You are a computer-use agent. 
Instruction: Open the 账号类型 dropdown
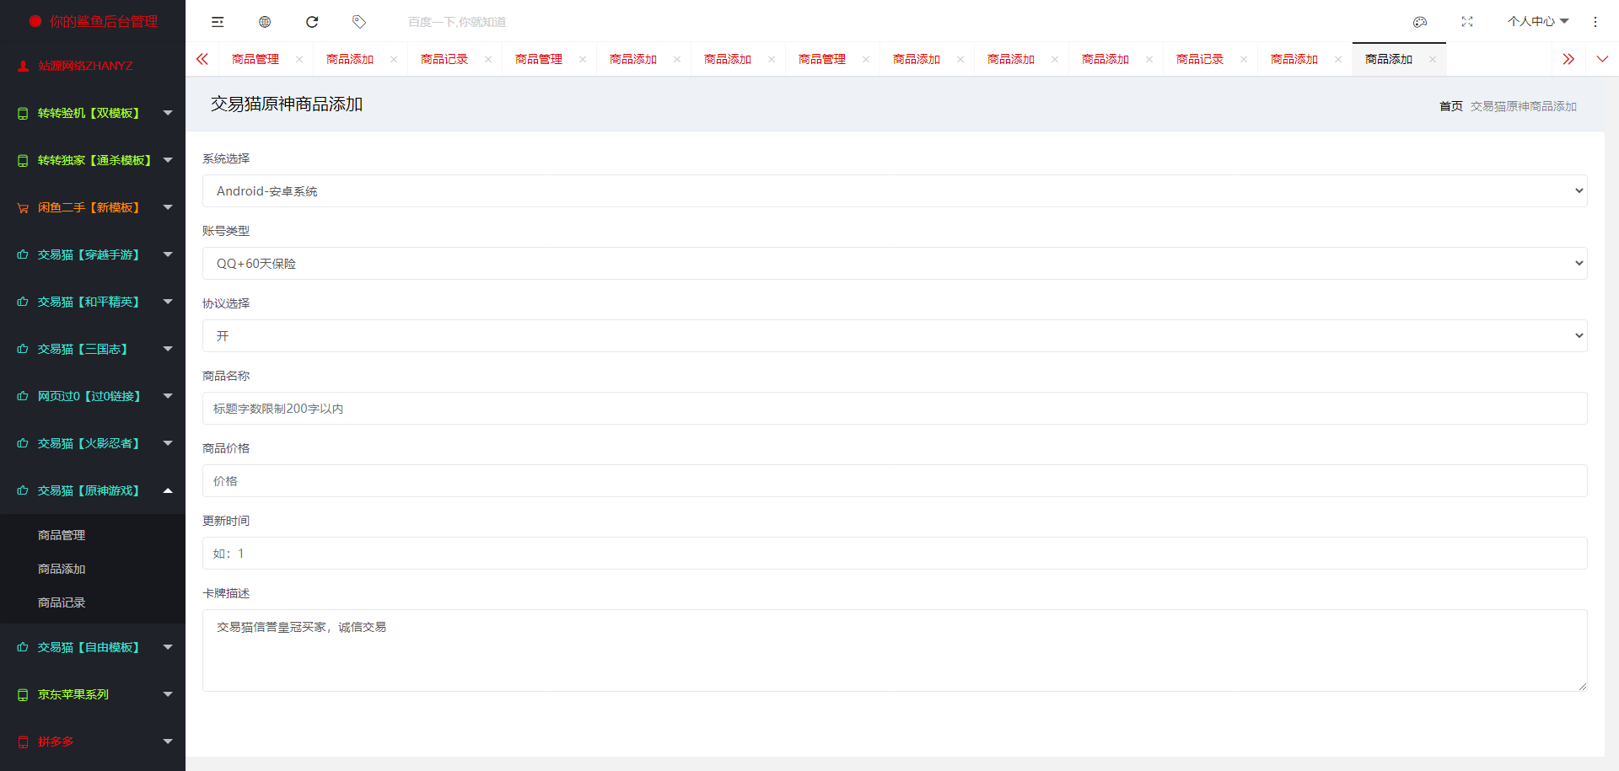[x=894, y=264]
